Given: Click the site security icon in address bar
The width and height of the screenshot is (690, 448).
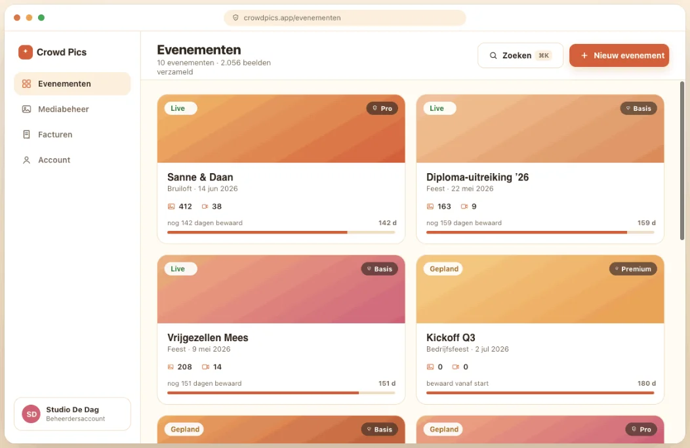Looking at the screenshot, I should point(235,18).
